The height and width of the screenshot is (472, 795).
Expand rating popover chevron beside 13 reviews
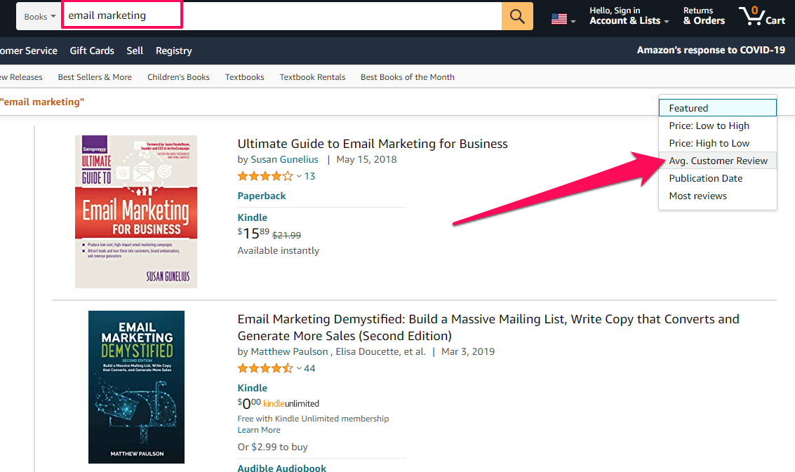pyautogui.click(x=299, y=176)
